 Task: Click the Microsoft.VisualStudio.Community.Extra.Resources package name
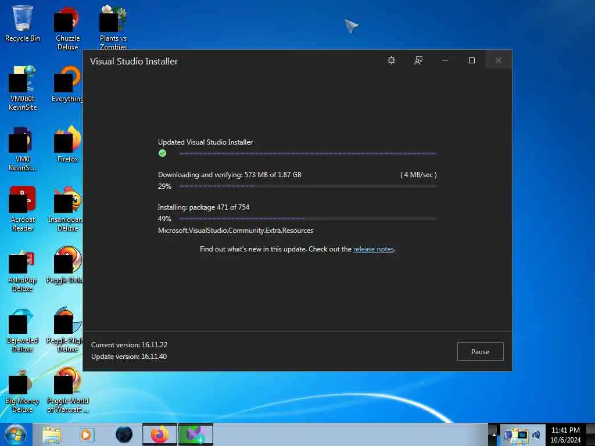(236, 231)
